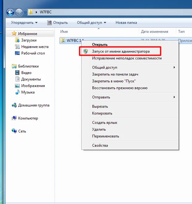Choose Открыть in the context menu
This screenshot has height=204, width=192.
pos(100,45)
